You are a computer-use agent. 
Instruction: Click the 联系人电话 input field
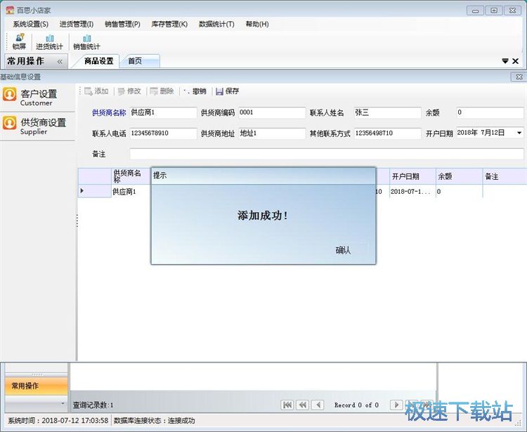tap(163, 133)
